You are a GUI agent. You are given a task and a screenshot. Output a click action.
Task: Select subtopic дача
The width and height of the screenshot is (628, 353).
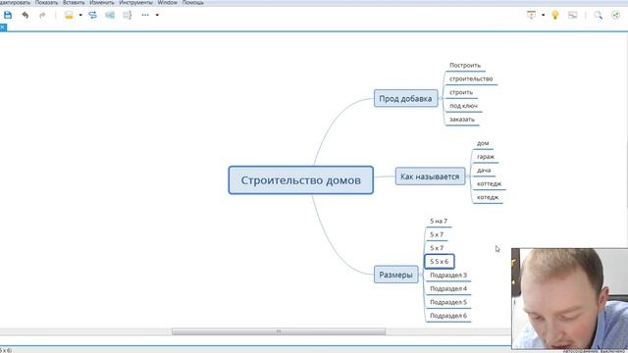484,171
